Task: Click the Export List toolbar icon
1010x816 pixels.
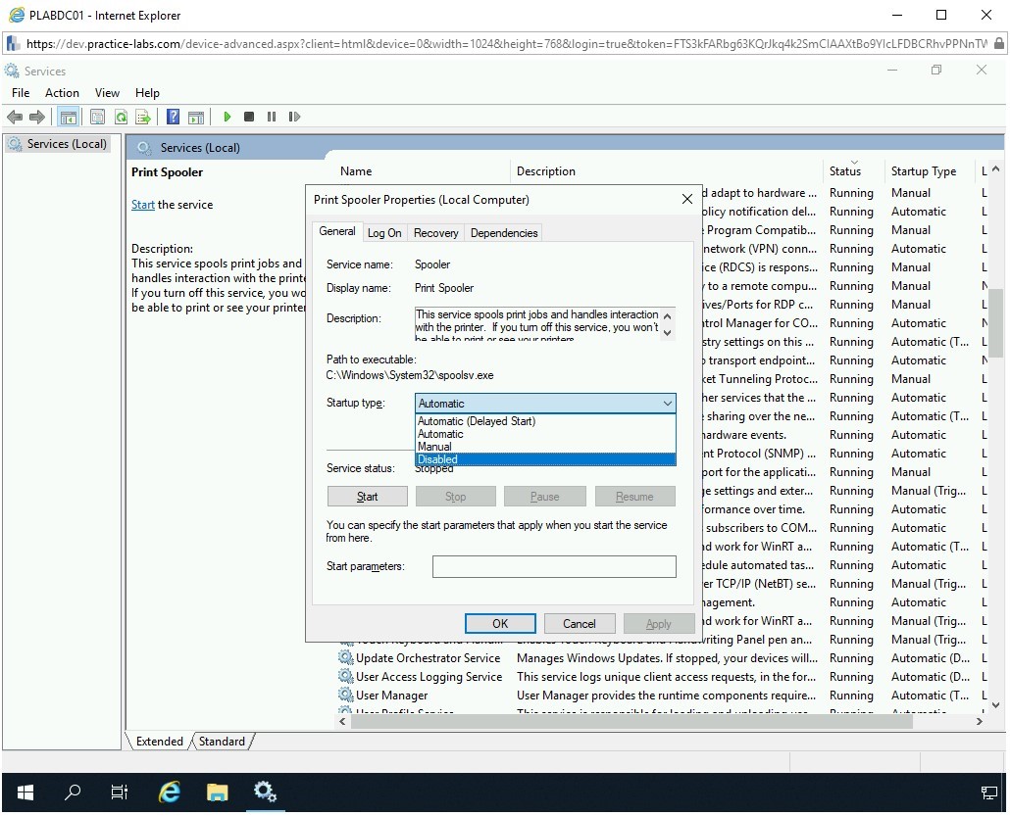Action: pyautogui.click(x=143, y=117)
